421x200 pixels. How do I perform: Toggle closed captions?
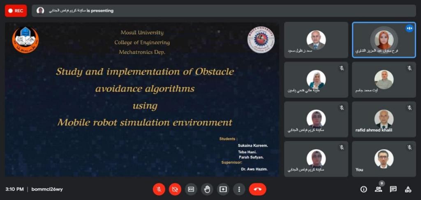tap(191, 189)
